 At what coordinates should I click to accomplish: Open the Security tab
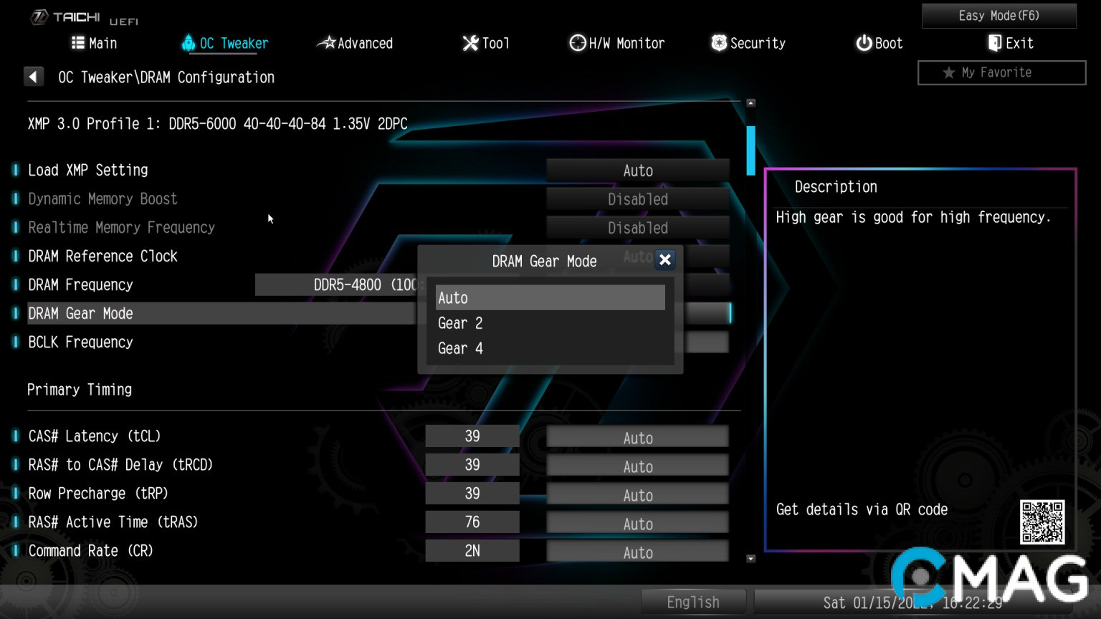(748, 43)
